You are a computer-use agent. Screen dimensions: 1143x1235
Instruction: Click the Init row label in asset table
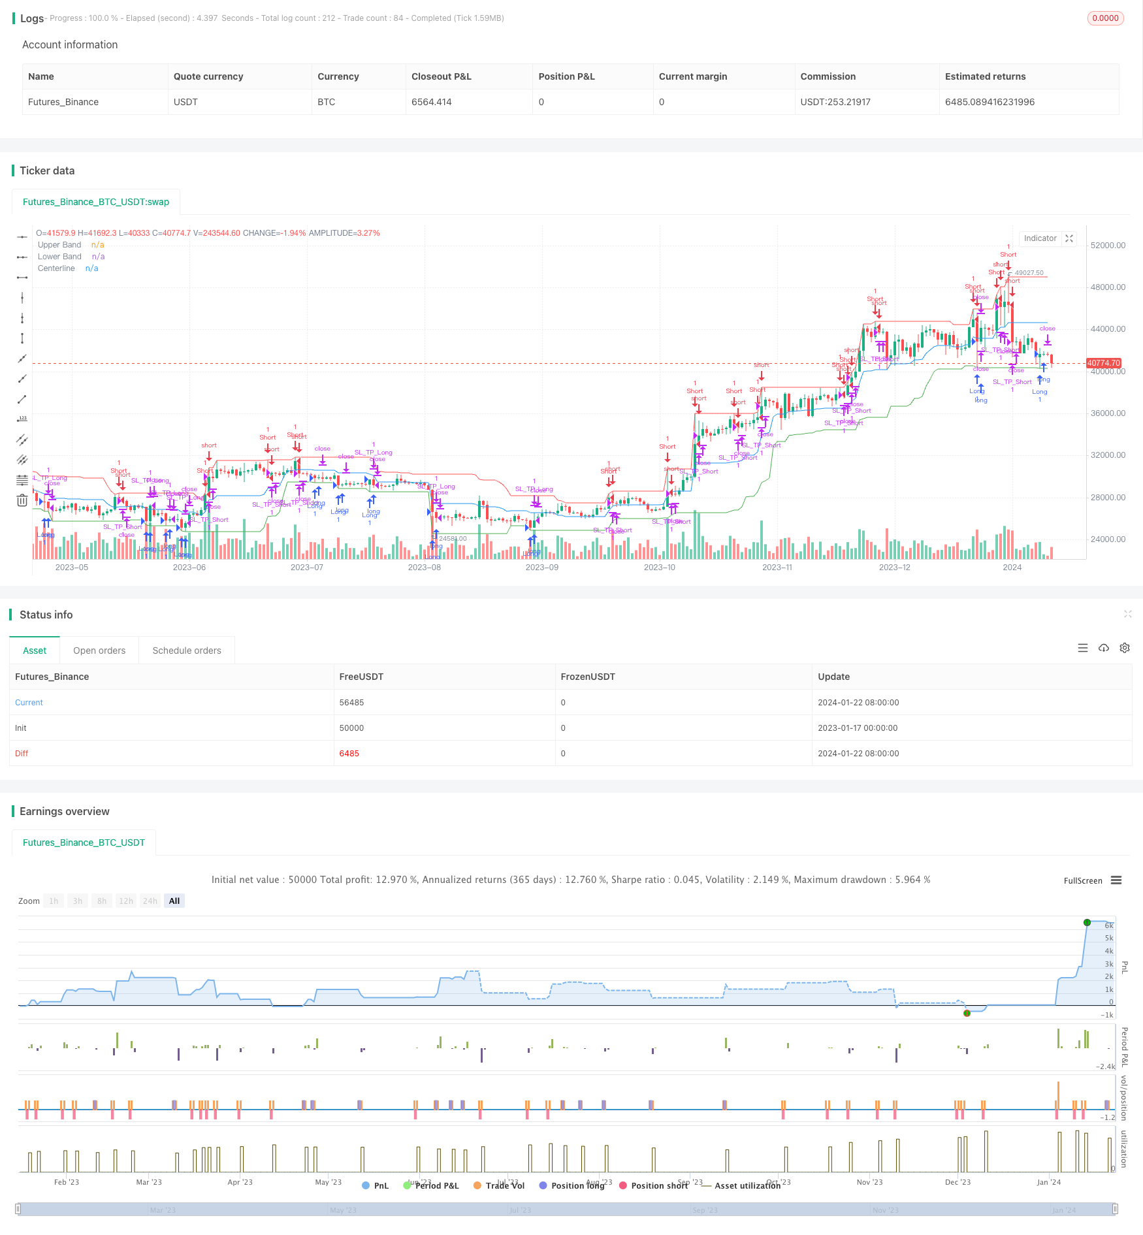pyautogui.click(x=21, y=728)
